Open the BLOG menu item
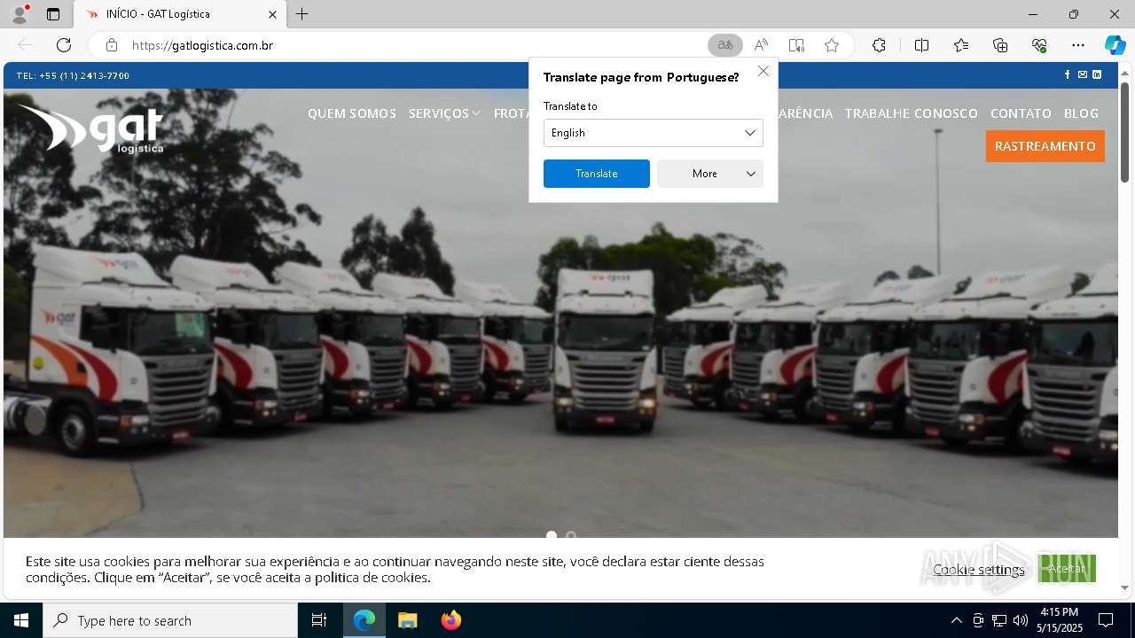This screenshot has width=1135, height=638. click(1081, 113)
